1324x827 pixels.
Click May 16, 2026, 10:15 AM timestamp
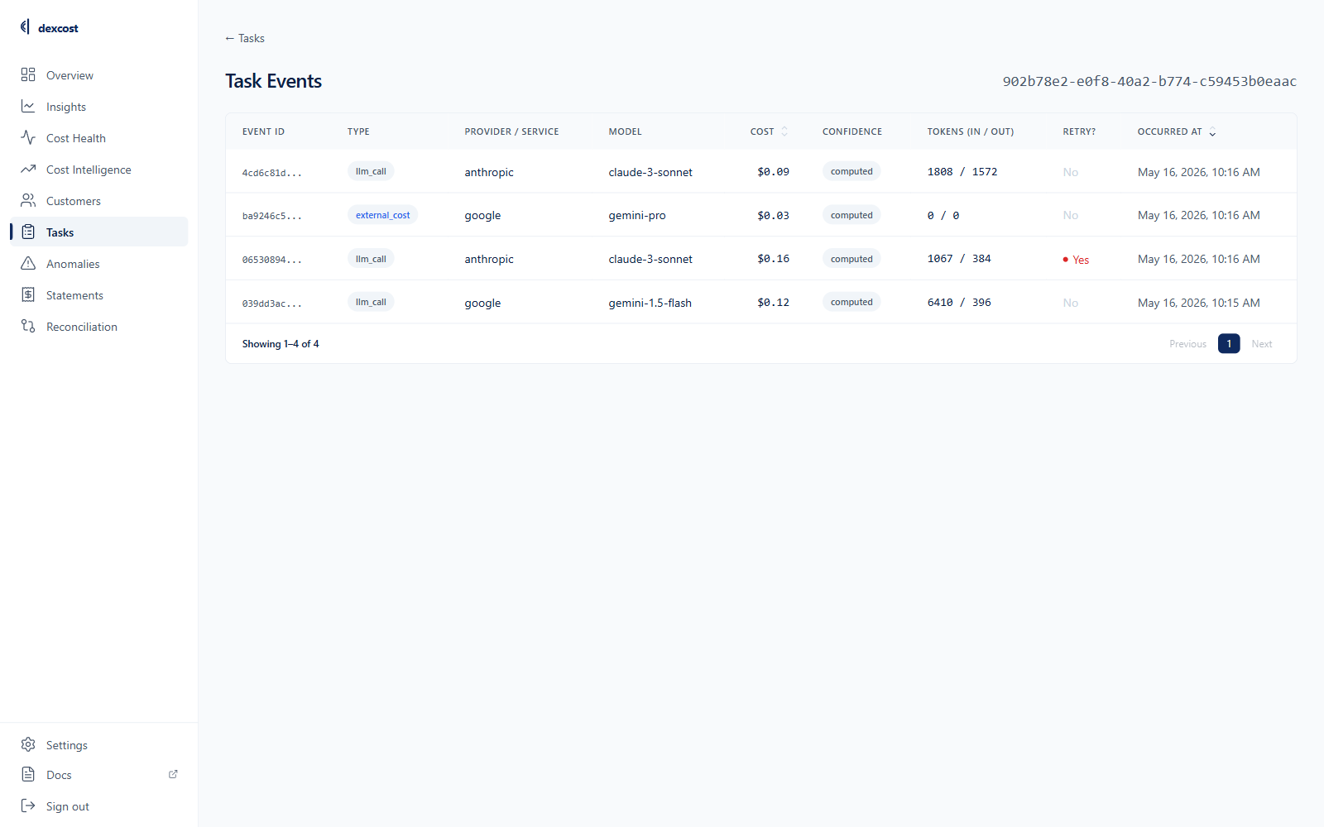click(1199, 303)
